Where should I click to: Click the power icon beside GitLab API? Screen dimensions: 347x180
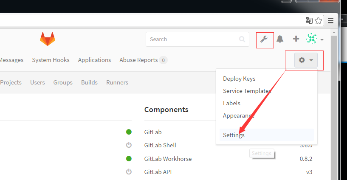[x=129, y=172]
